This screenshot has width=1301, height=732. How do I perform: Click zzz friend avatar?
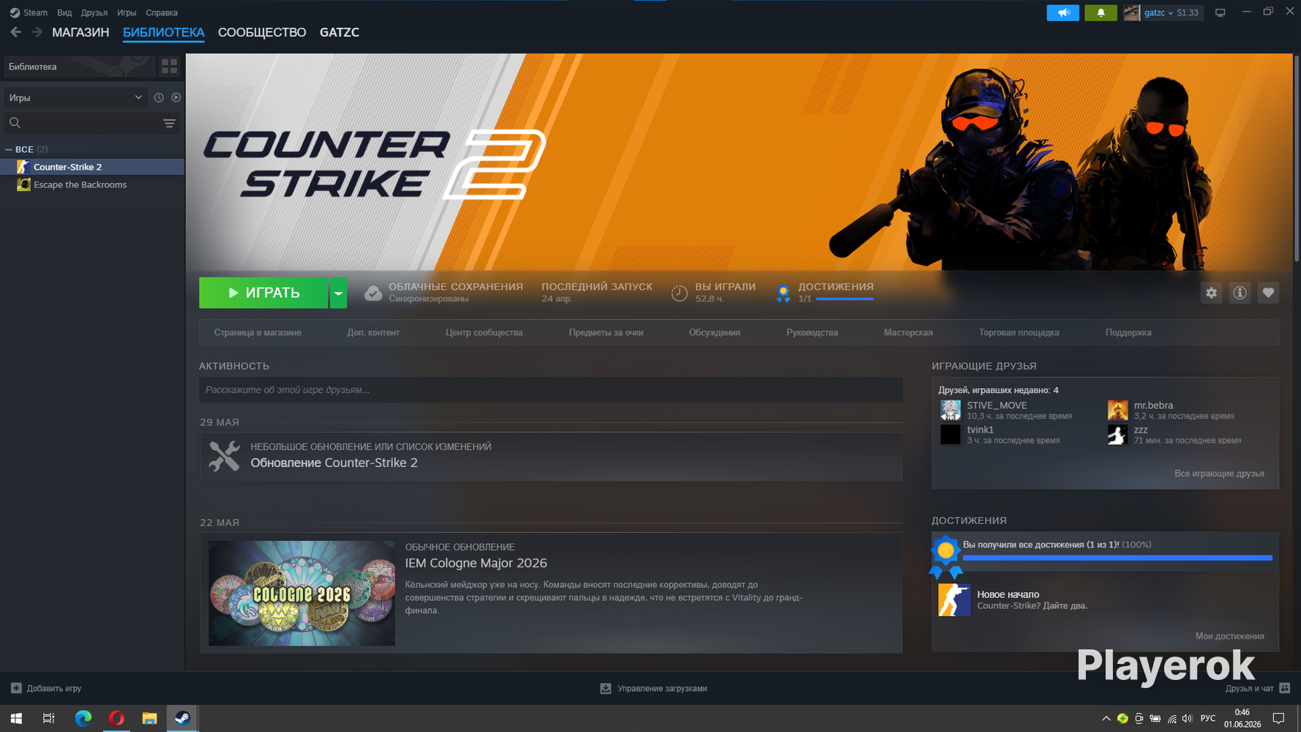(x=1117, y=435)
